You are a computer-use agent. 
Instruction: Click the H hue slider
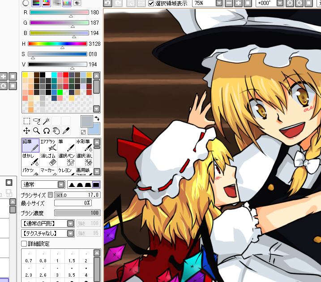(x=57, y=43)
